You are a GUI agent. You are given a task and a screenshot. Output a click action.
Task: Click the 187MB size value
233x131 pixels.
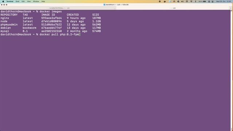[x=96, y=18]
